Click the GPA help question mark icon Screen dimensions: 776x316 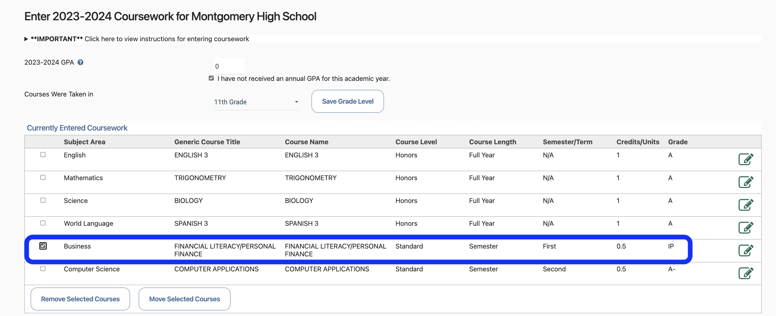tap(80, 62)
